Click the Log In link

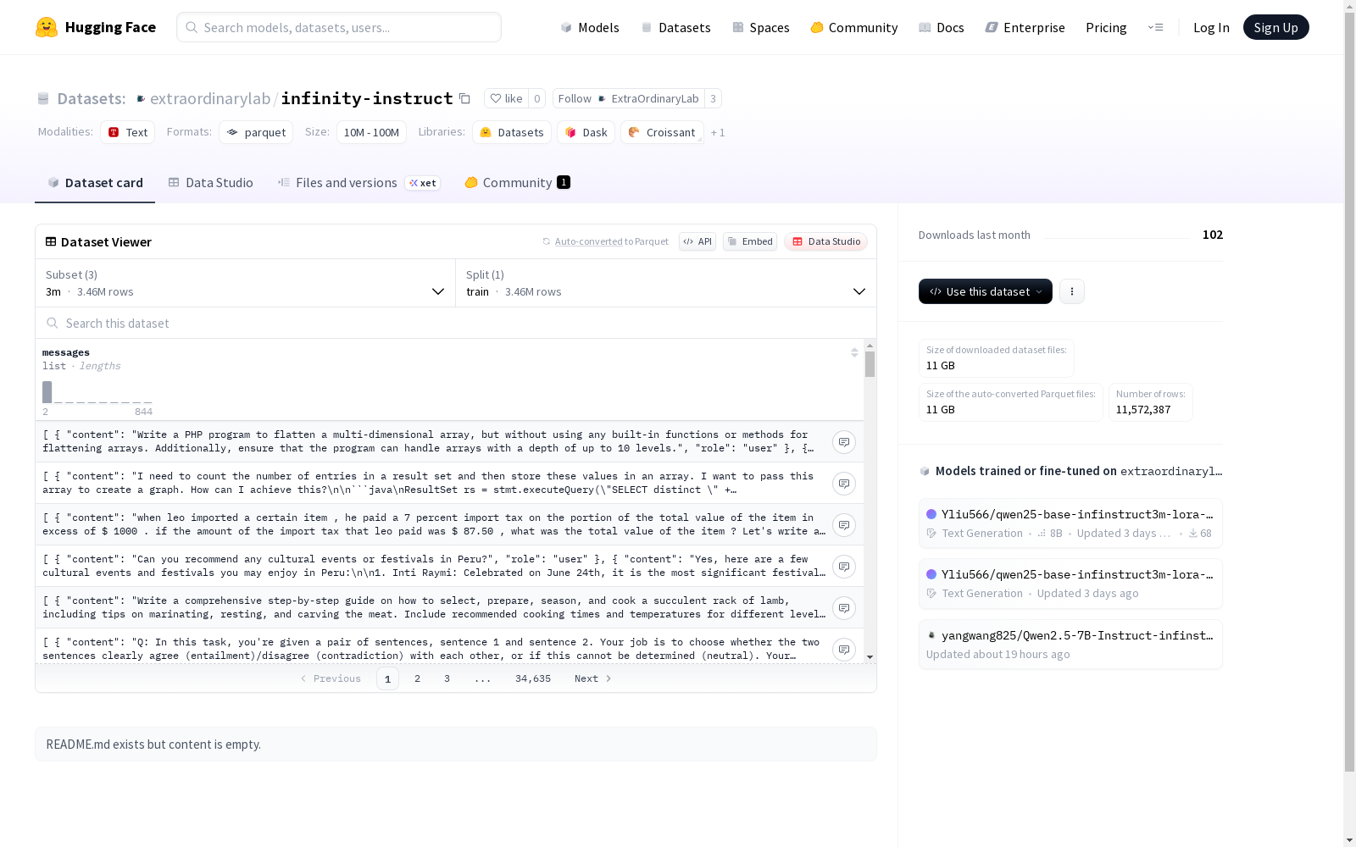pyautogui.click(x=1211, y=27)
